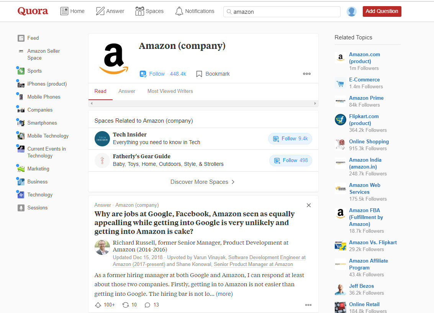Click the Tech Insider space icon

102,139
